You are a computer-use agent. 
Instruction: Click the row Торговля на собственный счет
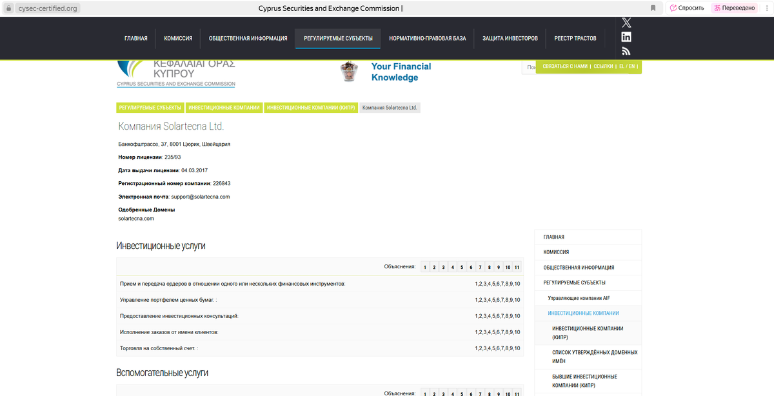(x=320, y=348)
